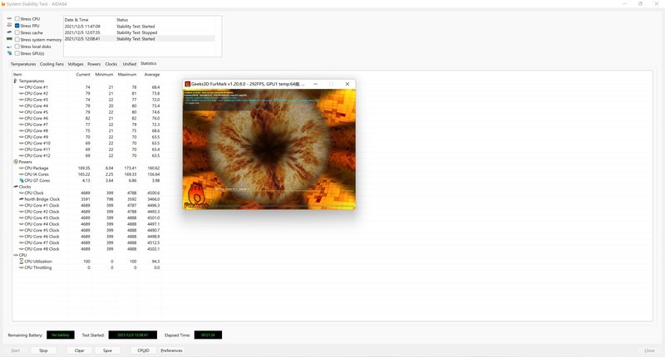Screen dimensions: 665x357
Task: Click the Test Started time field
Action: [132, 335]
